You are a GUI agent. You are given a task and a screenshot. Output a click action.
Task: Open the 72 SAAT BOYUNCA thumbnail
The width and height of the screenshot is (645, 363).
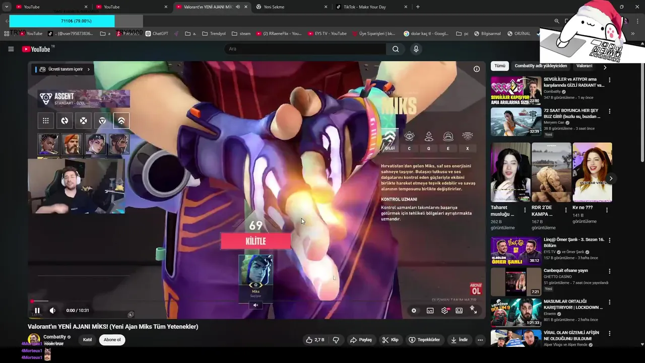pyautogui.click(x=516, y=122)
